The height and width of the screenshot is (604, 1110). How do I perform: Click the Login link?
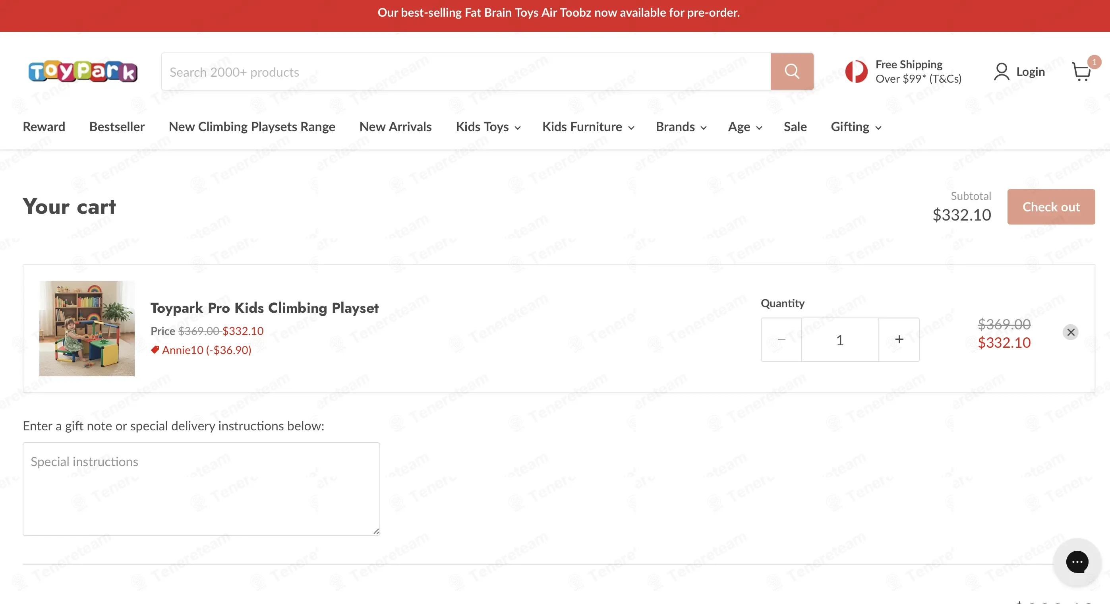tap(1030, 72)
